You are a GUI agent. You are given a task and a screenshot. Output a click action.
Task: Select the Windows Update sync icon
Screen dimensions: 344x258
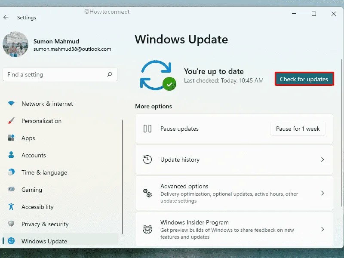[x=11, y=241]
